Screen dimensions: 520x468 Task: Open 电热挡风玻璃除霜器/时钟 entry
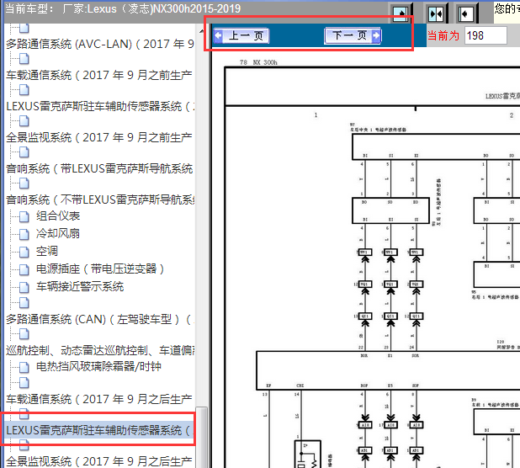pos(98,366)
